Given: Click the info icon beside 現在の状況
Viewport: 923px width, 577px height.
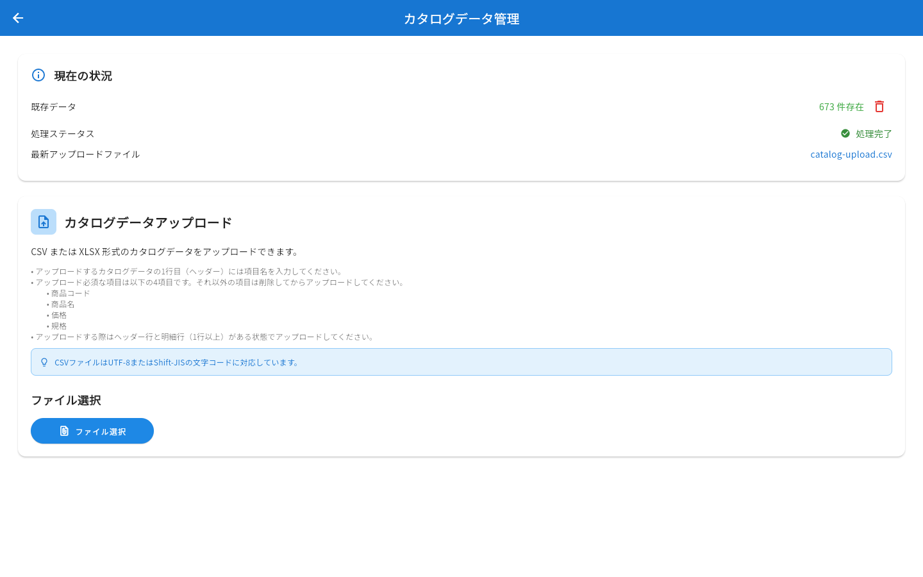Looking at the screenshot, I should [38, 75].
